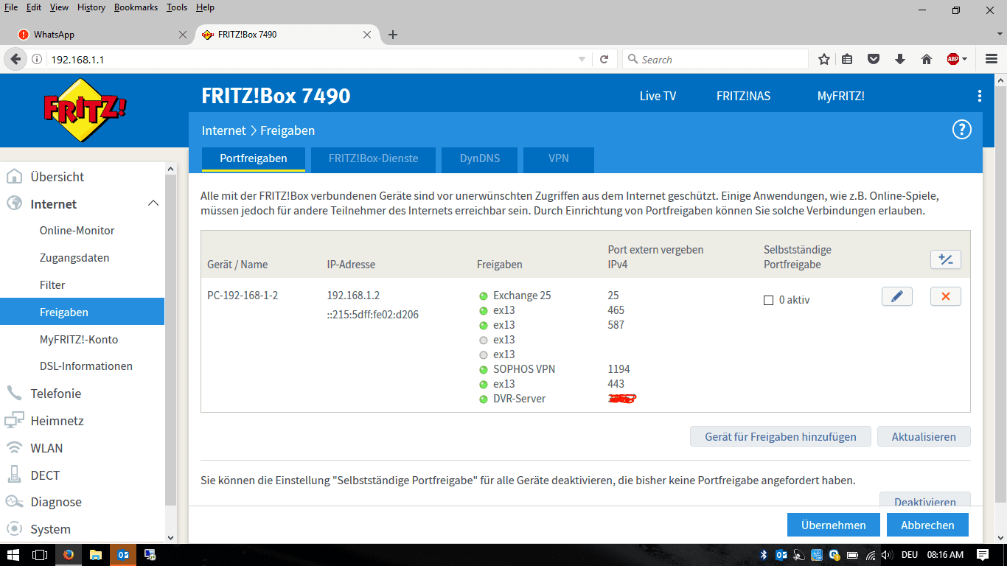The height and width of the screenshot is (566, 1007).
Task: Open the Firefox hamburger menu
Action: click(x=992, y=60)
